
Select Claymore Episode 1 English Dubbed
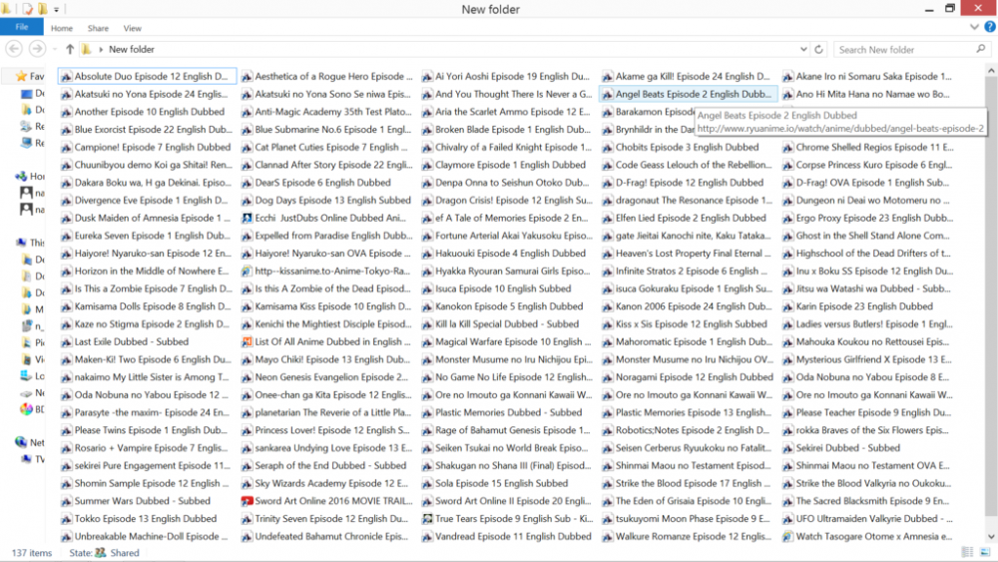(x=510, y=165)
